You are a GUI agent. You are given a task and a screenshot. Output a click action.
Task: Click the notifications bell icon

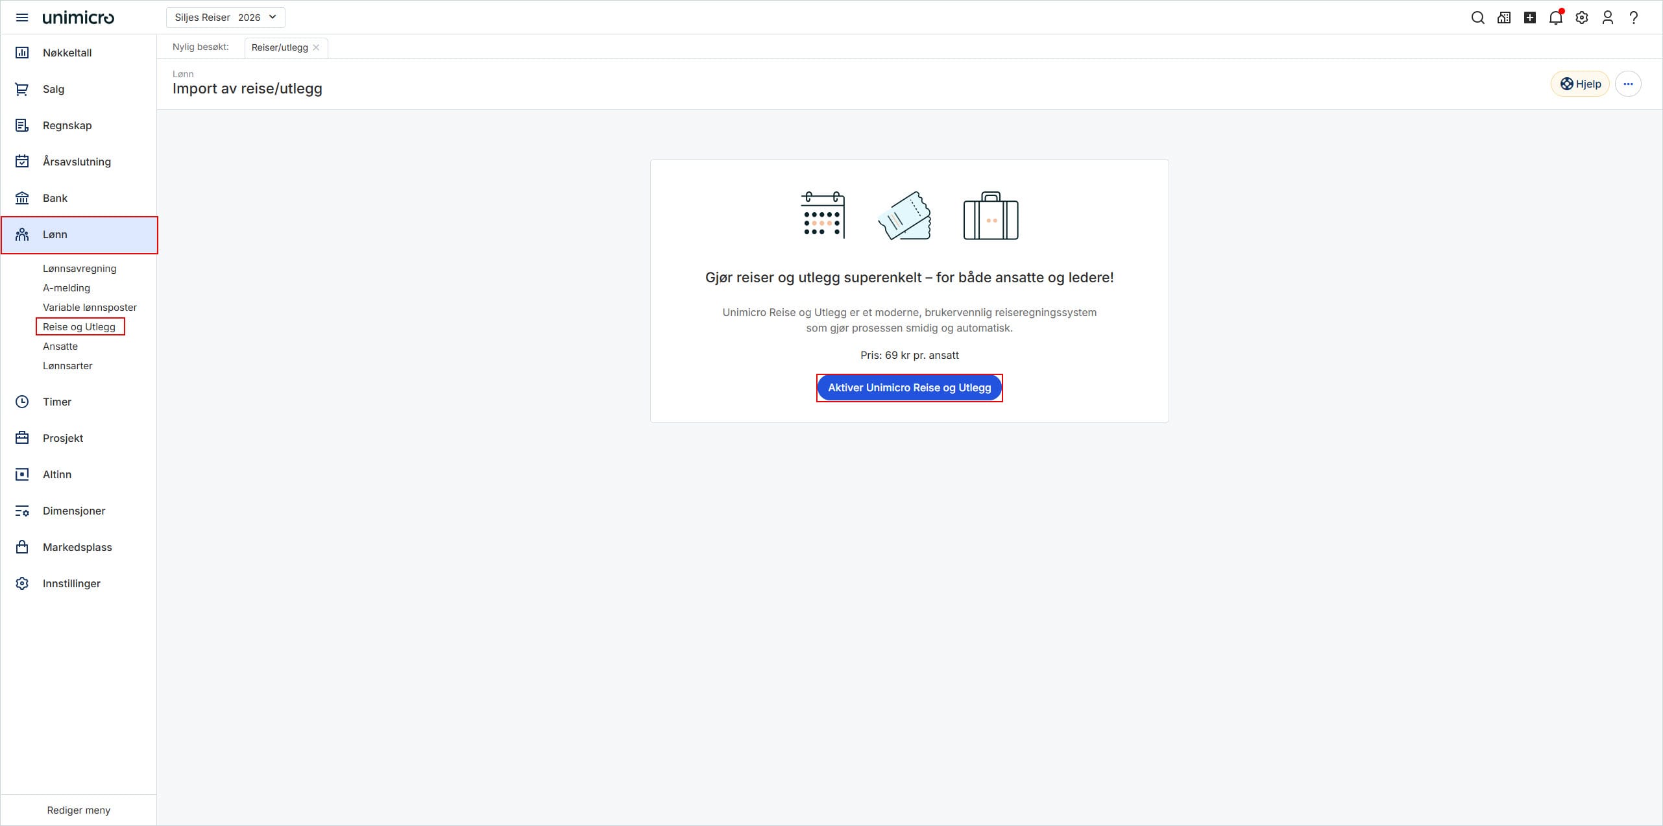pyautogui.click(x=1555, y=18)
